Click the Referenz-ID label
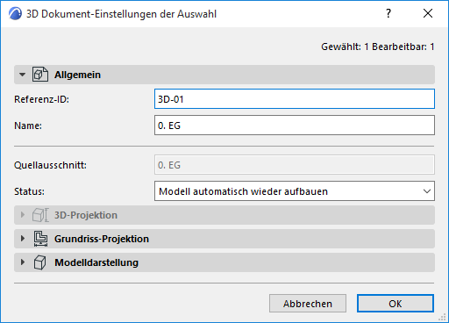 [x=41, y=99]
